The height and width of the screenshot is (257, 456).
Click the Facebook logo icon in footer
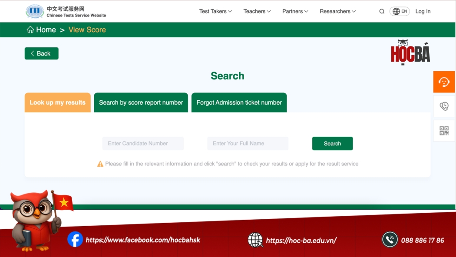pos(75,240)
